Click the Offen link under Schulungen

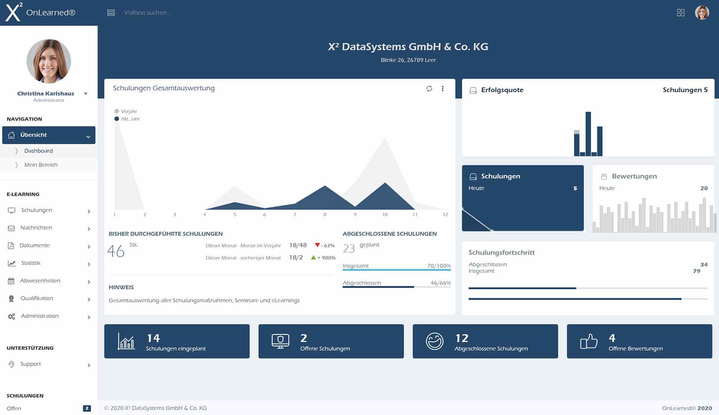[14, 409]
